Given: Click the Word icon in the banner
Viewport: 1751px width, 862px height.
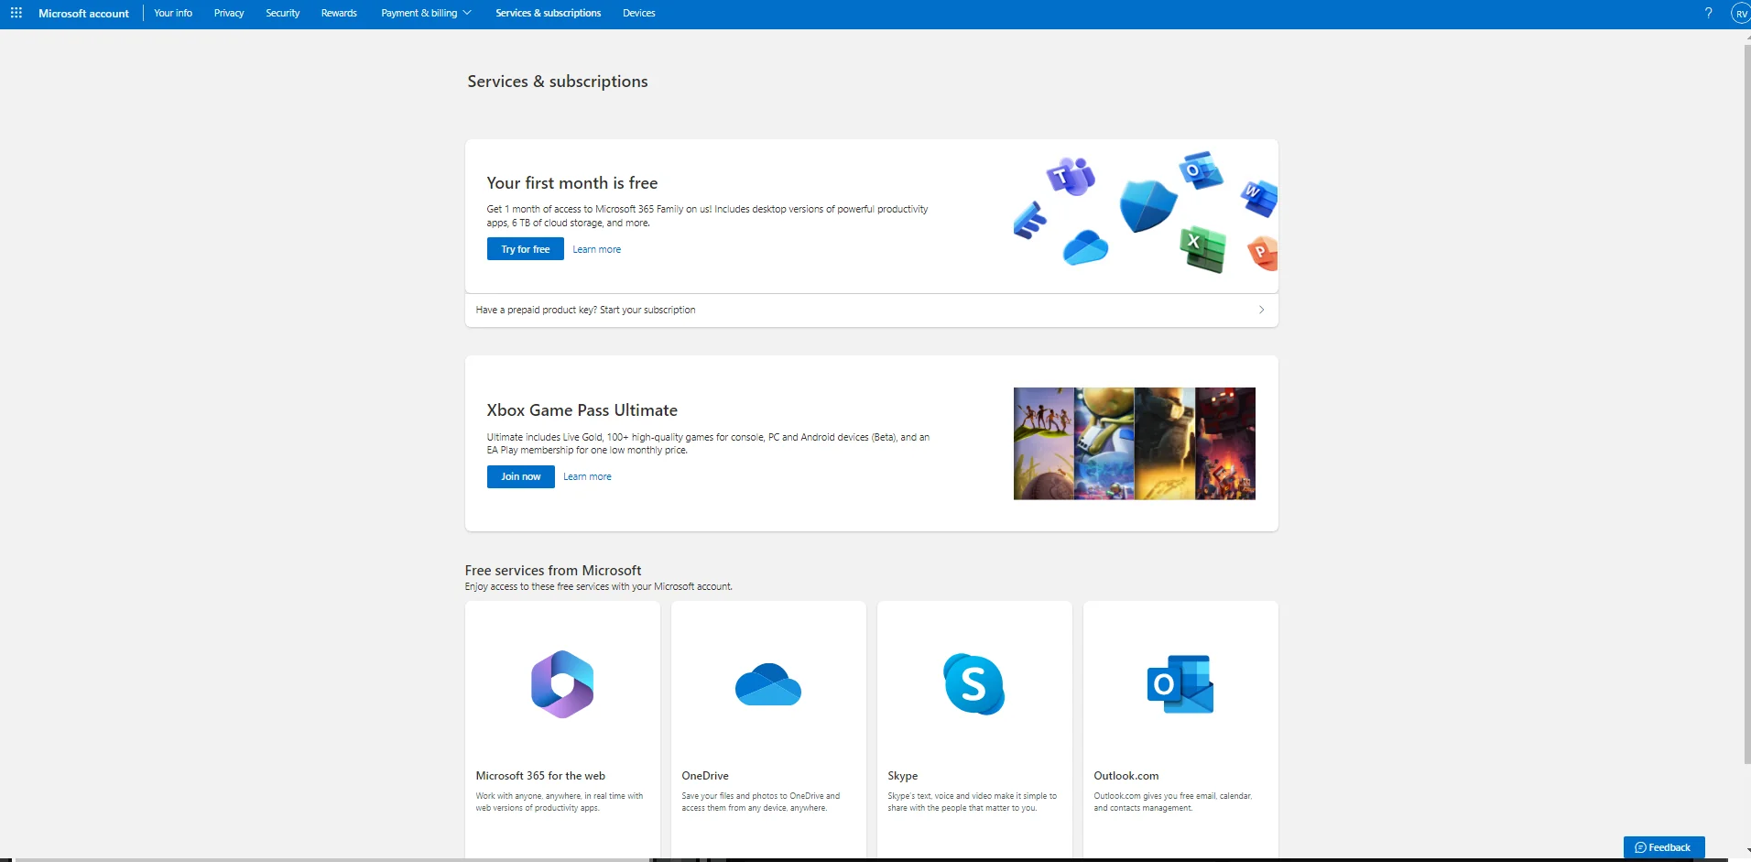Looking at the screenshot, I should (1260, 198).
